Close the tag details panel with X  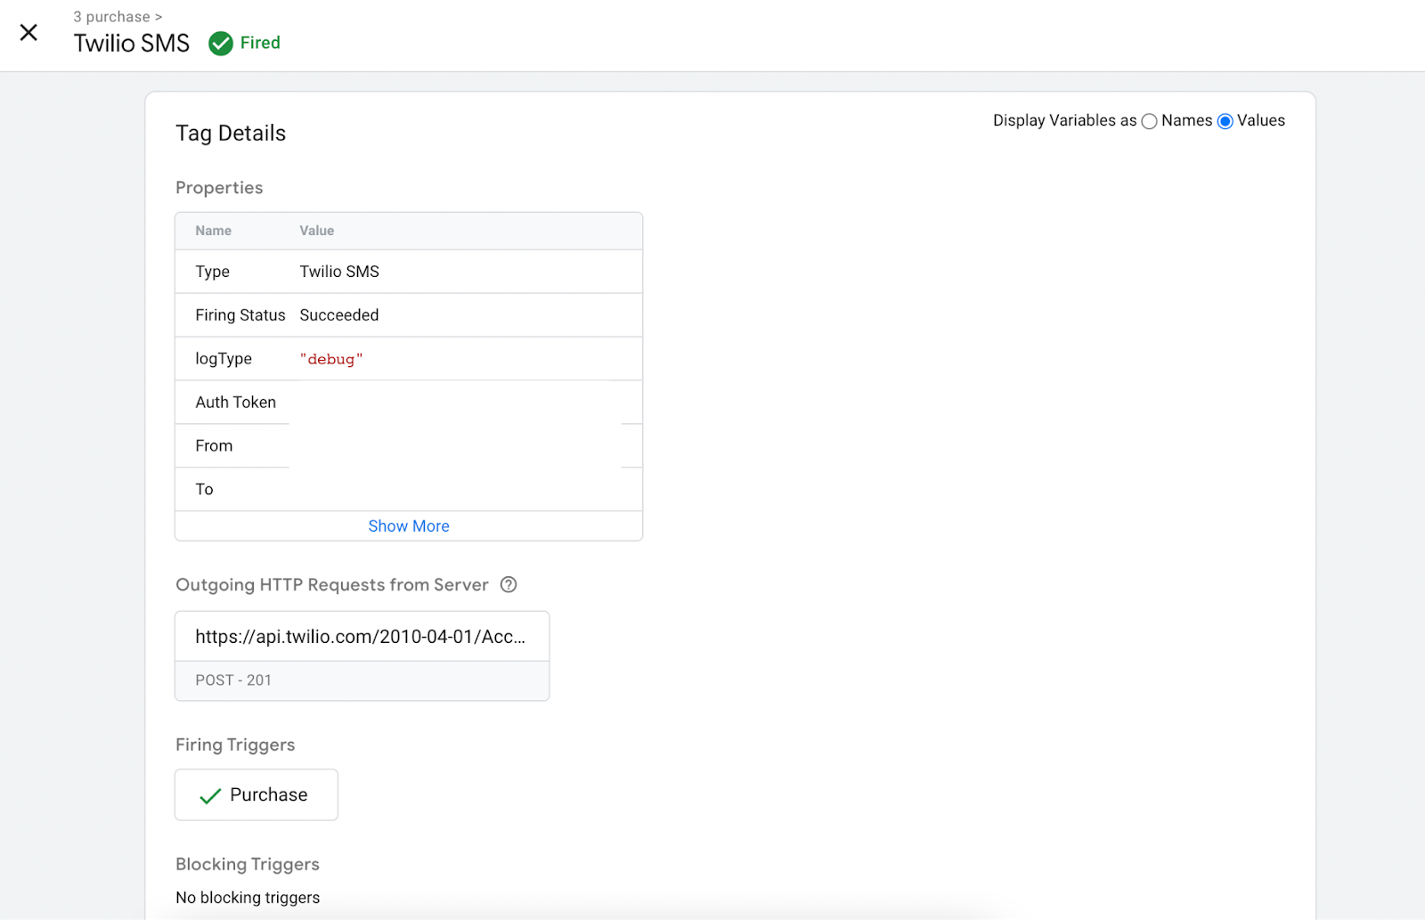pos(28,33)
